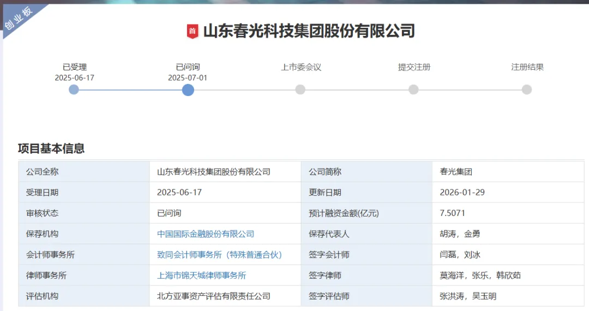Click the cell value 张洪涛,吴玉明
Image resolution: width=589 pixels, height=311 pixels.
[x=468, y=296]
